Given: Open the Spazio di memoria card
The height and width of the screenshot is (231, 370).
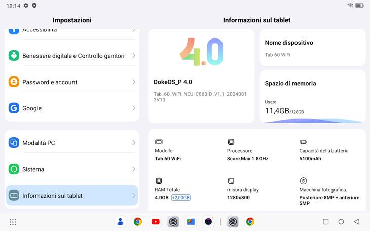Looking at the screenshot, I should click(x=312, y=97).
